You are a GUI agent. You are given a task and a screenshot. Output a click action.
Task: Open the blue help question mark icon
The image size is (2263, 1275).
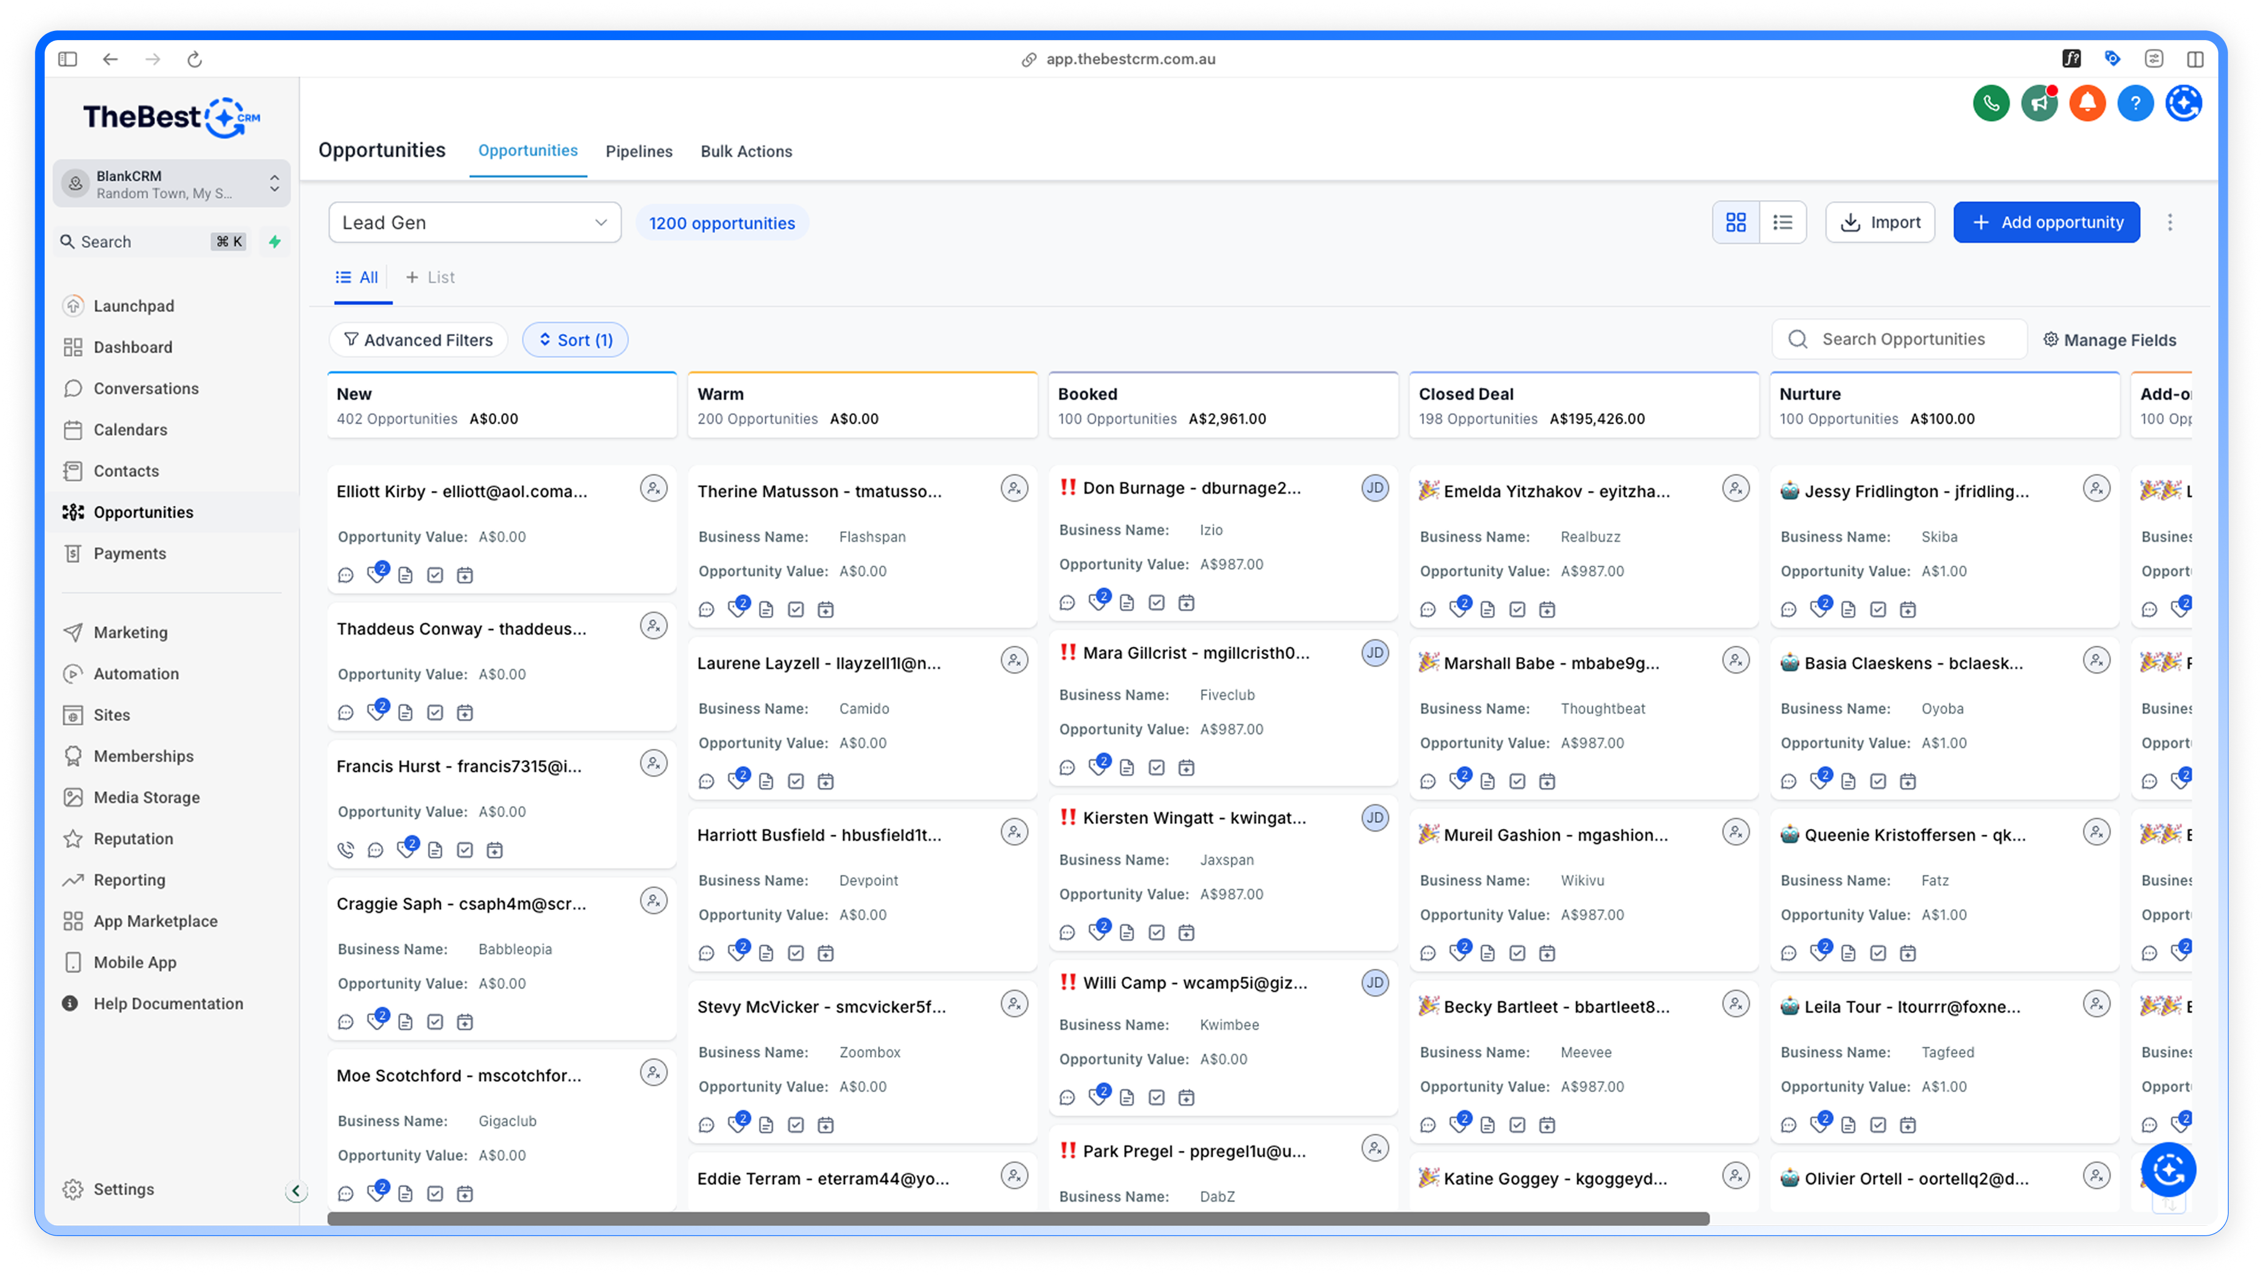pyautogui.click(x=2135, y=104)
